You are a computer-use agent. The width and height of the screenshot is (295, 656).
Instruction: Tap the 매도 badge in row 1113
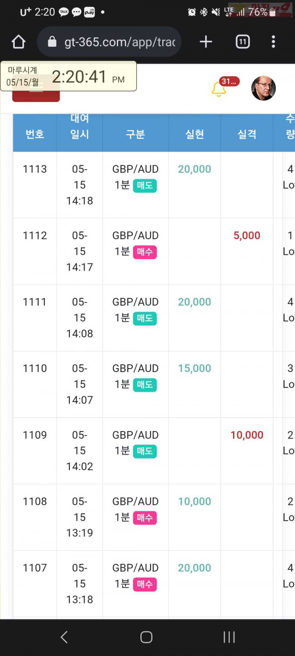click(x=145, y=186)
